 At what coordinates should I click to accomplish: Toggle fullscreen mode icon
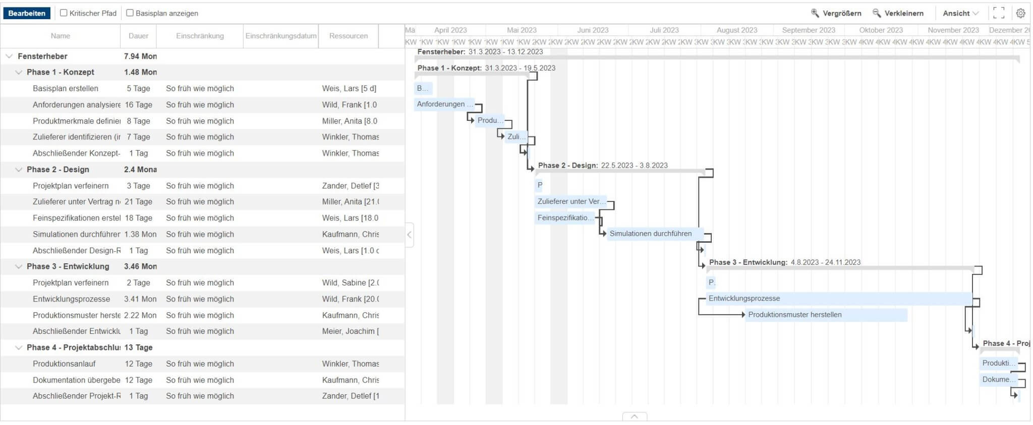tap(999, 13)
